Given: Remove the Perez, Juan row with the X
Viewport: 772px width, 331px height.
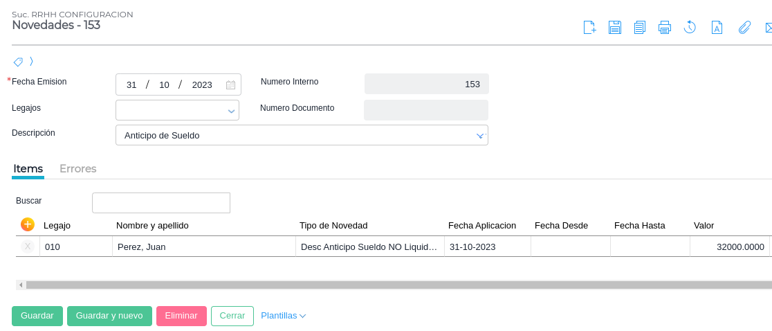Looking at the screenshot, I should (x=28, y=247).
